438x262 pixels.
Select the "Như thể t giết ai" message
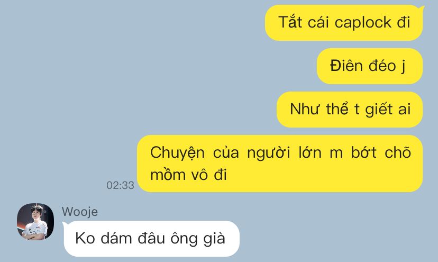point(350,110)
